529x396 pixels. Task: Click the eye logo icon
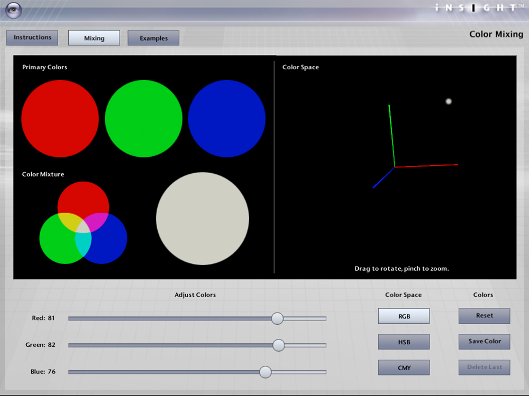point(14,10)
